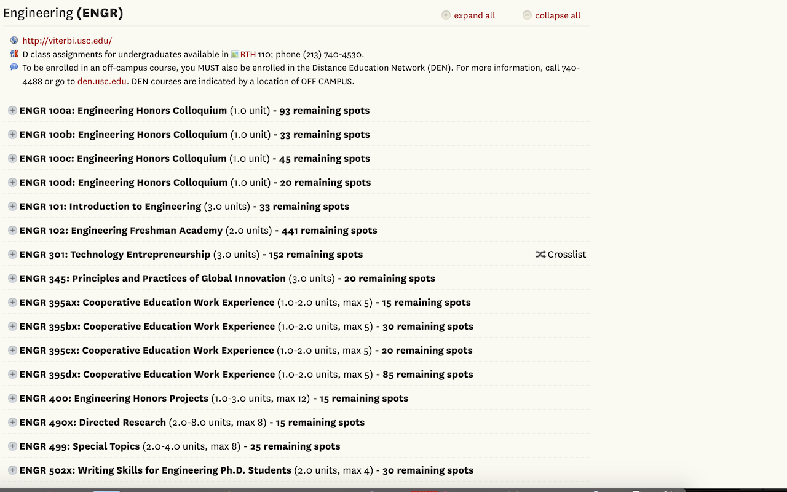Screen dimensions: 787x492
Task: Click the speech bubble icon beside the DEN note
Action: tap(14, 67)
